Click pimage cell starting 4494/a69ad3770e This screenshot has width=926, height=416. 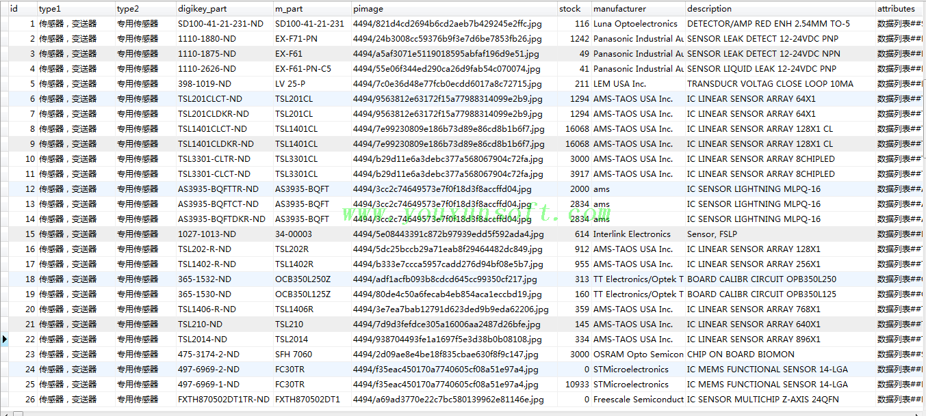point(454,400)
